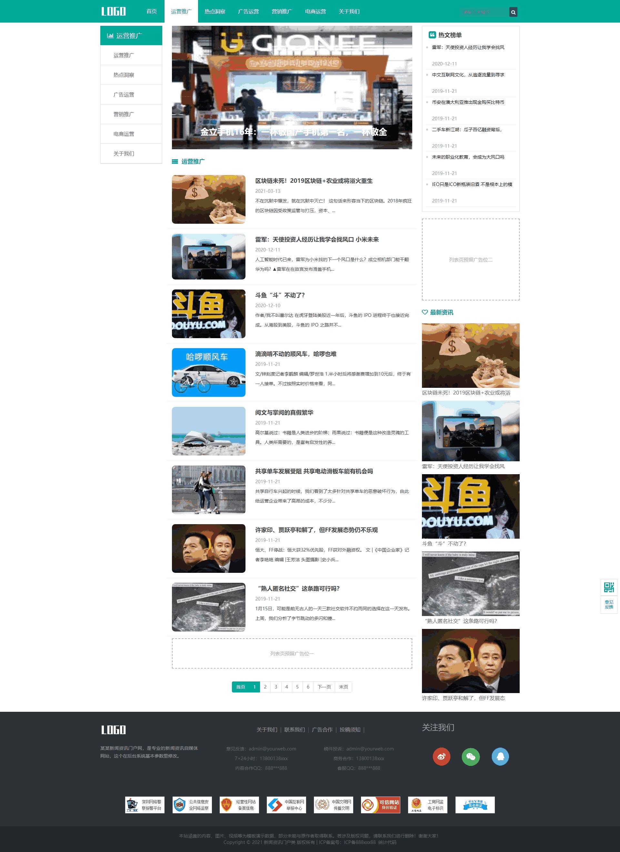620x852 pixels.
Task: Open the floating QR code icon
Action: [x=609, y=587]
